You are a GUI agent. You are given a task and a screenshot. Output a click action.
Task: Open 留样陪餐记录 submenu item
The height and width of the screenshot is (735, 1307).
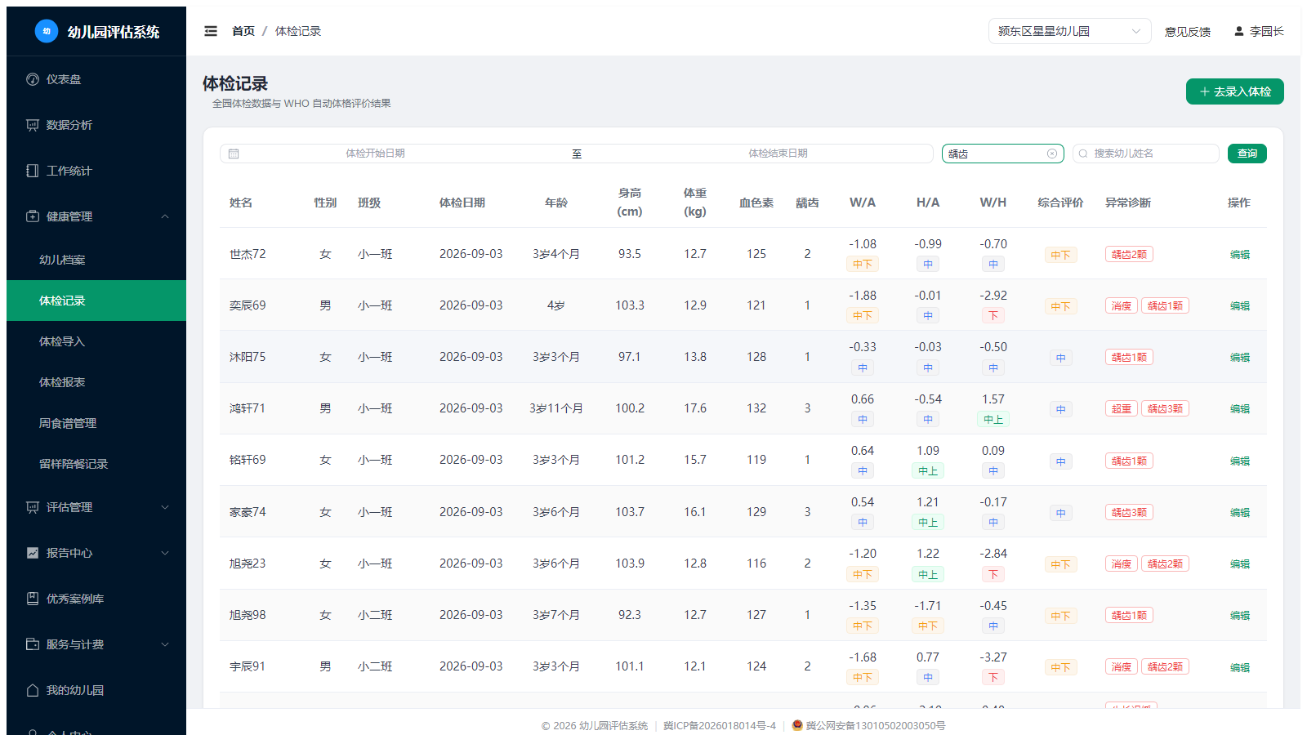tap(96, 464)
